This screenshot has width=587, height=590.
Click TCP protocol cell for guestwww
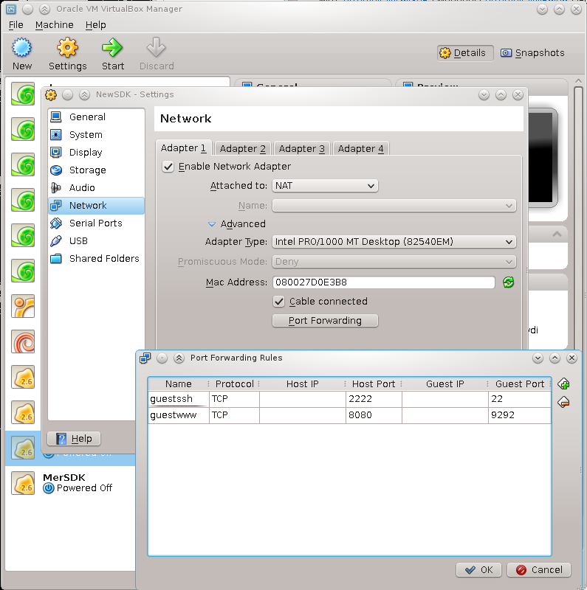pyautogui.click(x=234, y=415)
